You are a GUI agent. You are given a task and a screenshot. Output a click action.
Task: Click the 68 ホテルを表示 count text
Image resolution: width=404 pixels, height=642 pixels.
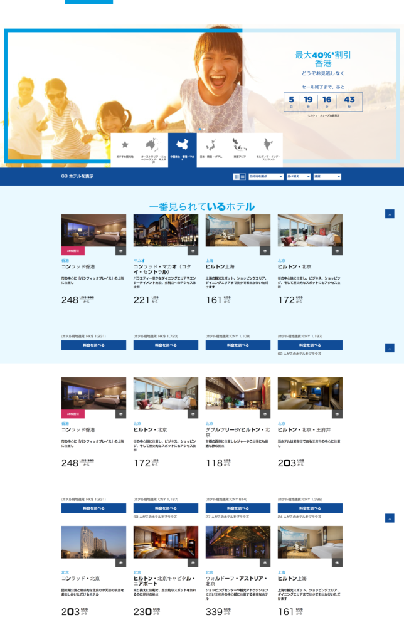coord(77,176)
